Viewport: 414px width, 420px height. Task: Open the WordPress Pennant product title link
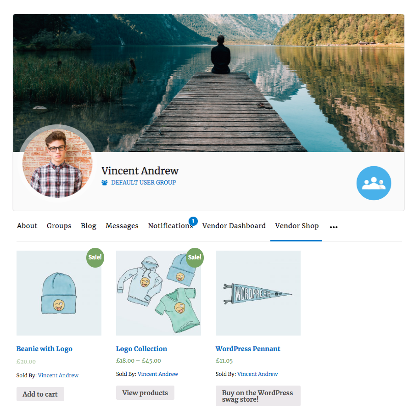pos(248,349)
